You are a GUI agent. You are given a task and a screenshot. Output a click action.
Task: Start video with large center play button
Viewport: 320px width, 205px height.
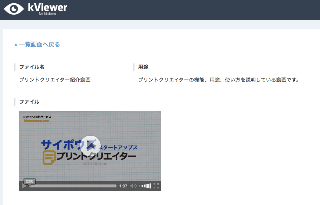coord(90,146)
